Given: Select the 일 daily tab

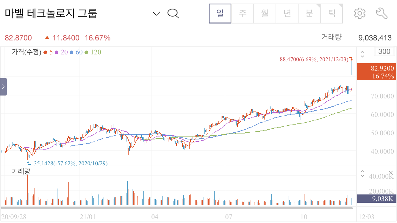Looking at the screenshot, I should tap(220, 13).
